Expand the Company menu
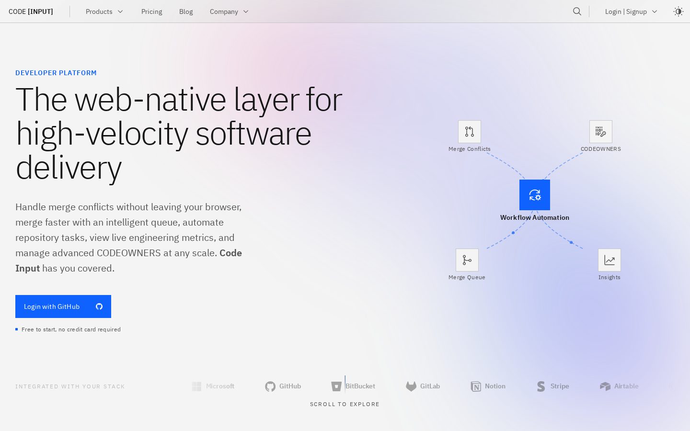This screenshot has width=690, height=431. tap(229, 11)
